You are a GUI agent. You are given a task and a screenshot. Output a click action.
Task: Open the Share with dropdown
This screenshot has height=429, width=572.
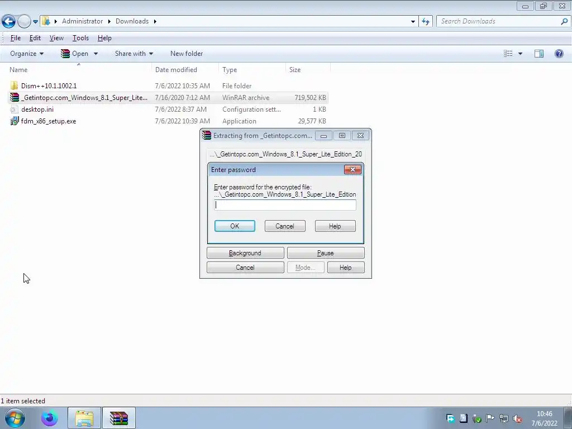(x=134, y=54)
